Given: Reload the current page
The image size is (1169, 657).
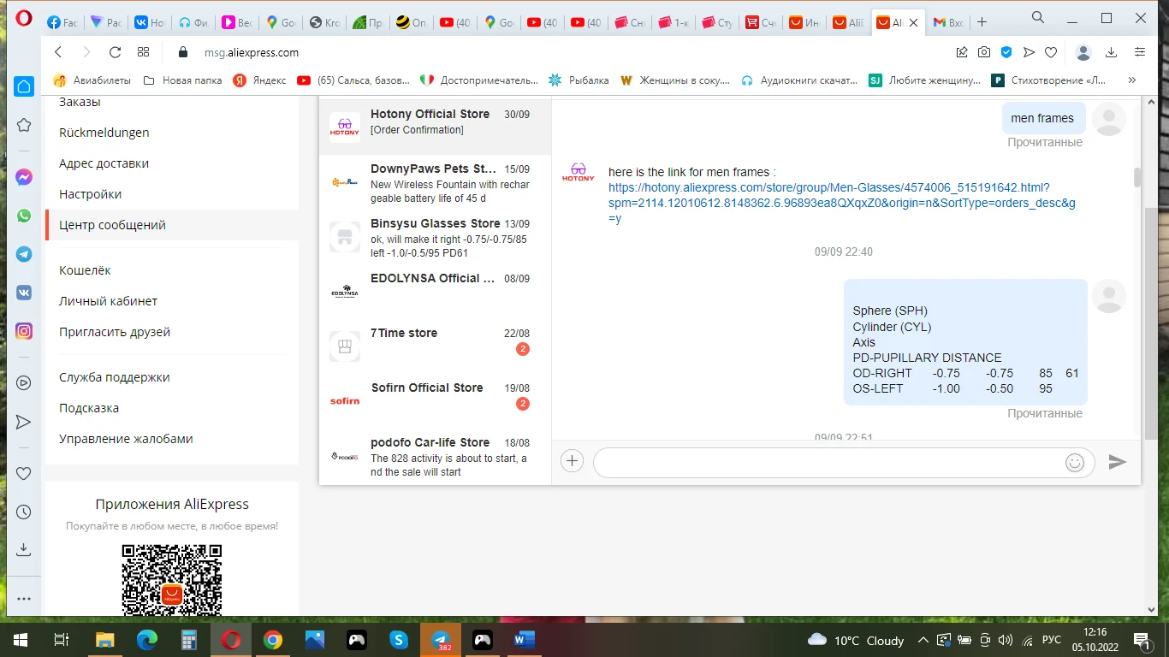Looking at the screenshot, I should [116, 52].
